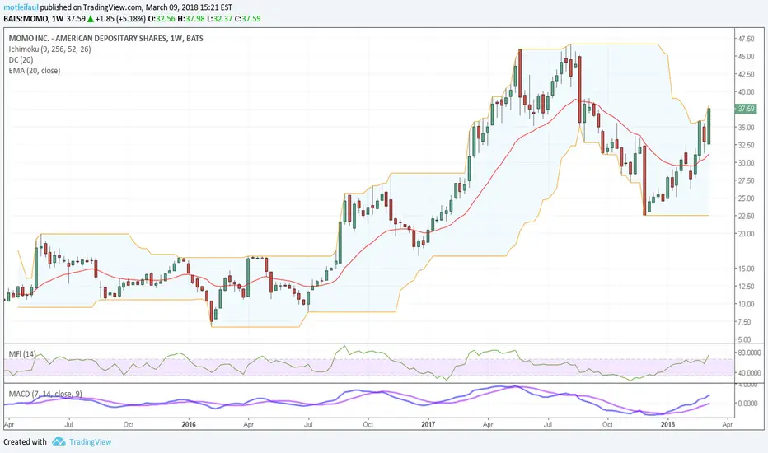Click the +1.85 (5.18%) change text
The height and width of the screenshot is (453, 768).
(x=120, y=19)
